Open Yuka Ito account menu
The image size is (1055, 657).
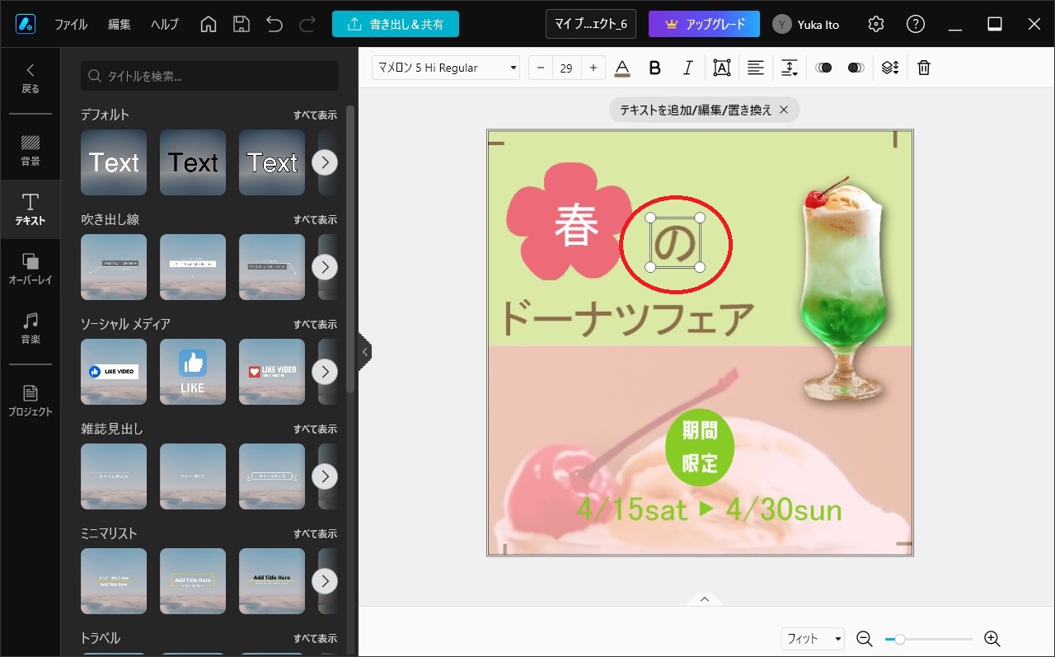coord(807,25)
